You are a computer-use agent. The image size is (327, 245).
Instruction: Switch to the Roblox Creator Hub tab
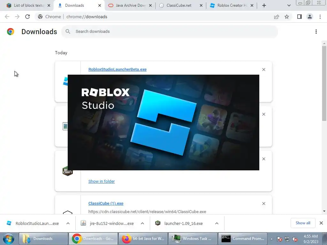232,5
